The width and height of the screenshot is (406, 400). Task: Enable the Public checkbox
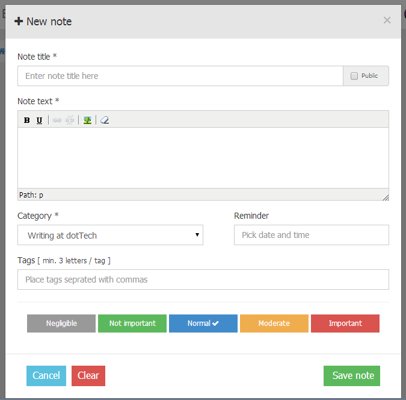pos(354,76)
